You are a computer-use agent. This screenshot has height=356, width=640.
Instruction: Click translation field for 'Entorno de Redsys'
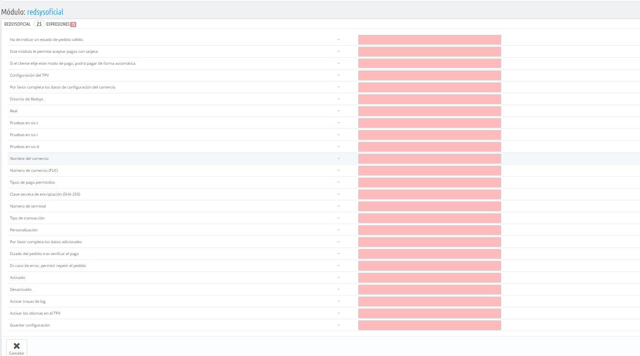click(429, 99)
